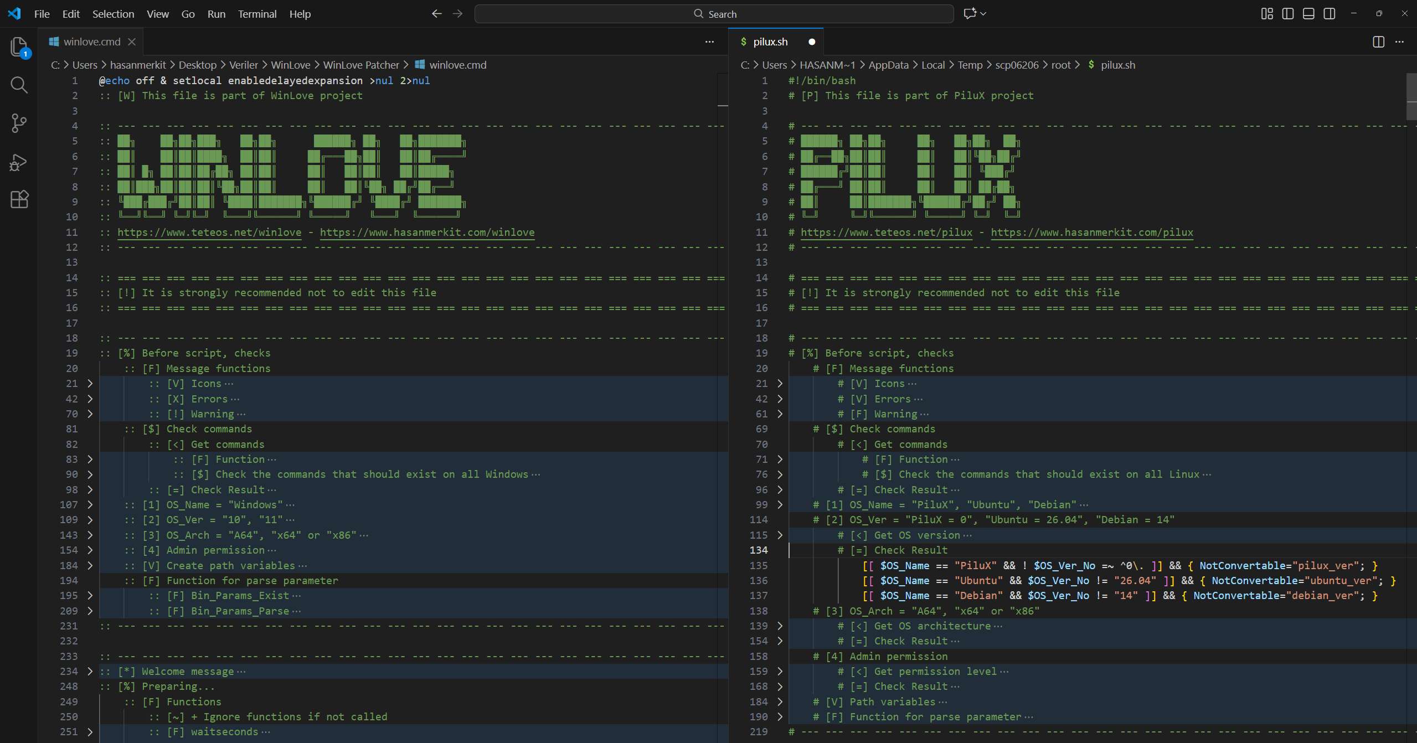Viewport: 1417px width, 743px height.
Task: Expand folded '[!] Warning' in winlove.cmd
Action: click(x=90, y=414)
